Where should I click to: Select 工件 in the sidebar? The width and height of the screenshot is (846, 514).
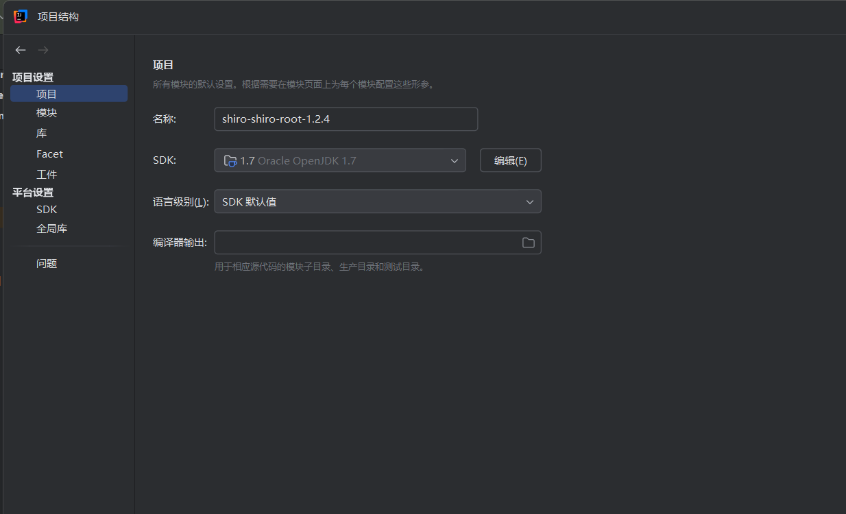(47, 175)
